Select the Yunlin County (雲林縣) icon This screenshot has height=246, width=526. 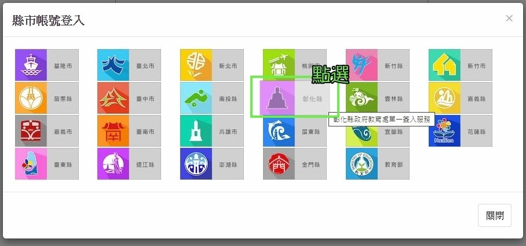coord(361,98)
